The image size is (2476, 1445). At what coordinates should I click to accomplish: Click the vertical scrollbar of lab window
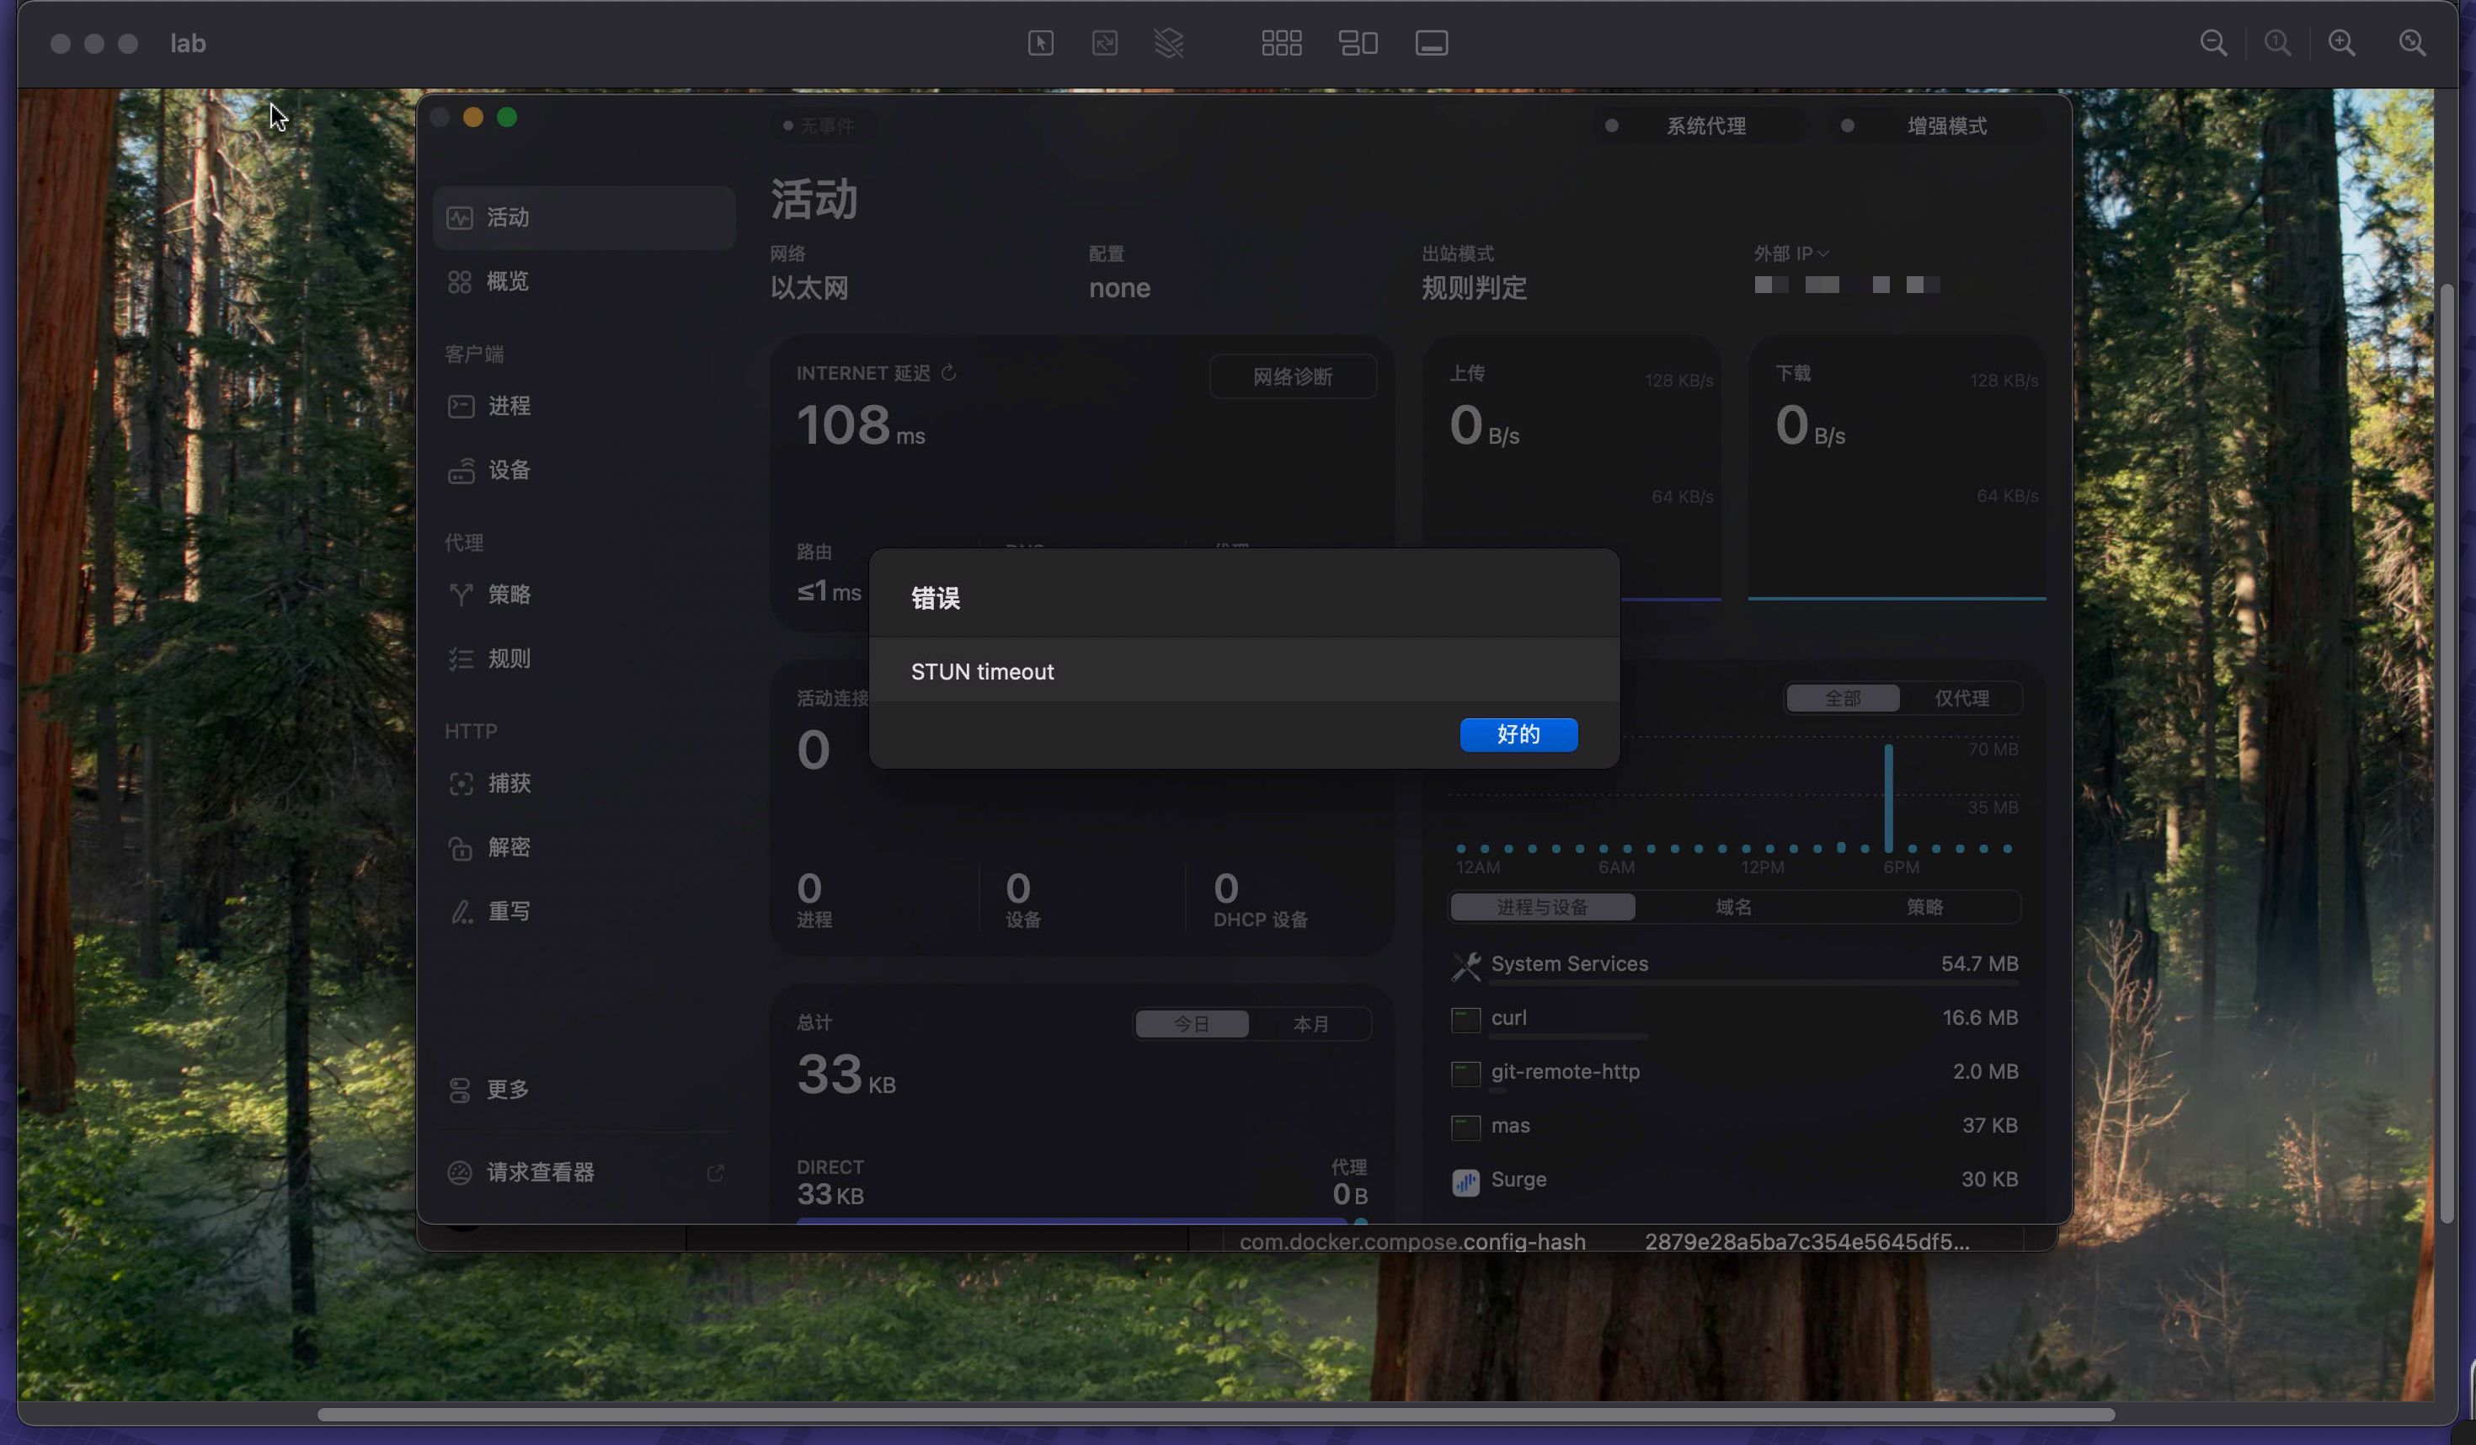point(2447,754)
